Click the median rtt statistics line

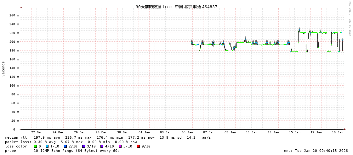pos(108,137)
